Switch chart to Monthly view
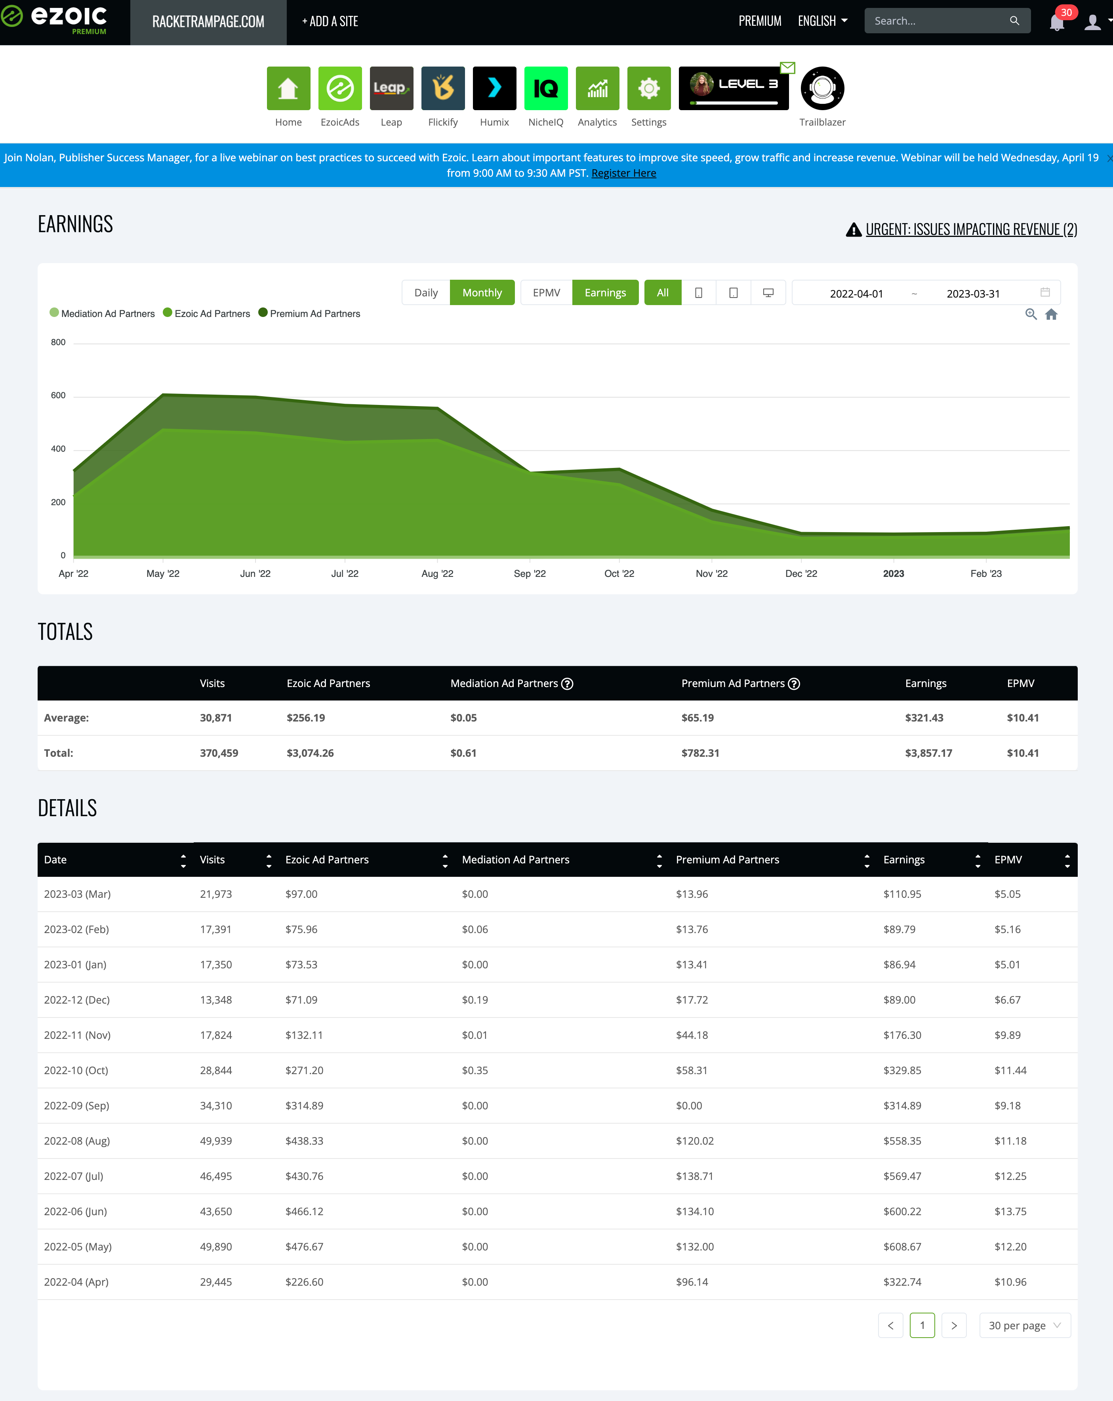This screenshot has width=1113, height=1401. tap(482, 292)
